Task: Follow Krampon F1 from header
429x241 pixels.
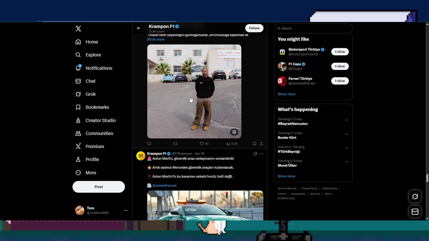Action: click(254, 28)
